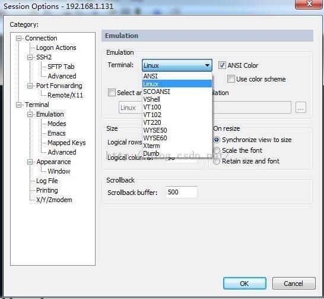Collapse the Emulation tree node
Viewport: 324px width, 299px height.
[30, 114]
